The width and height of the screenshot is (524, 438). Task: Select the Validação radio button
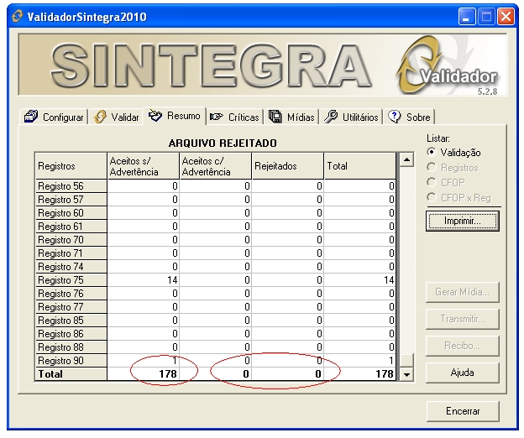[x=432, y=153]
